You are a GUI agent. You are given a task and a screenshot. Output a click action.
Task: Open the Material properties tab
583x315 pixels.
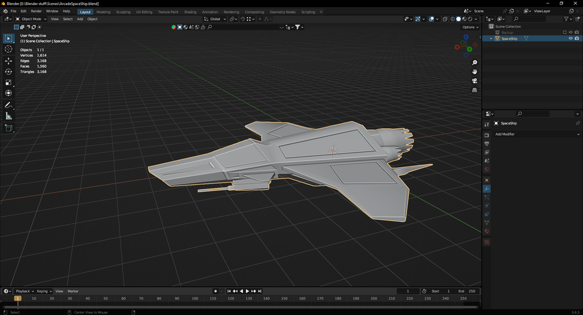(487, 231)
